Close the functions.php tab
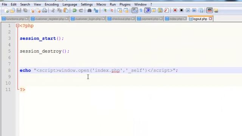242x136 pixels. point(27,19)
